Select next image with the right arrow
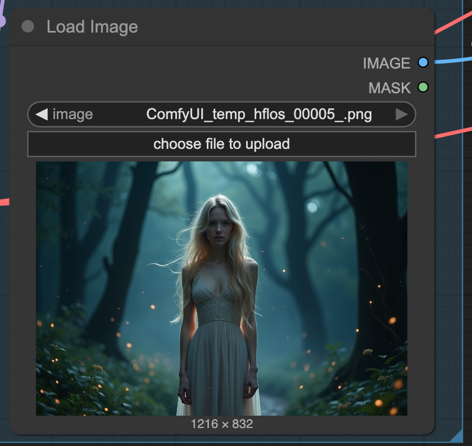This screenshot has height=446, width=472. click(402, 115)
